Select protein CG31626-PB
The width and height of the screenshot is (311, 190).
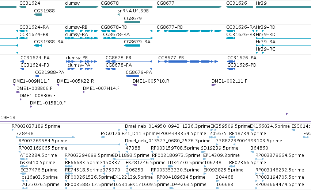242,65
